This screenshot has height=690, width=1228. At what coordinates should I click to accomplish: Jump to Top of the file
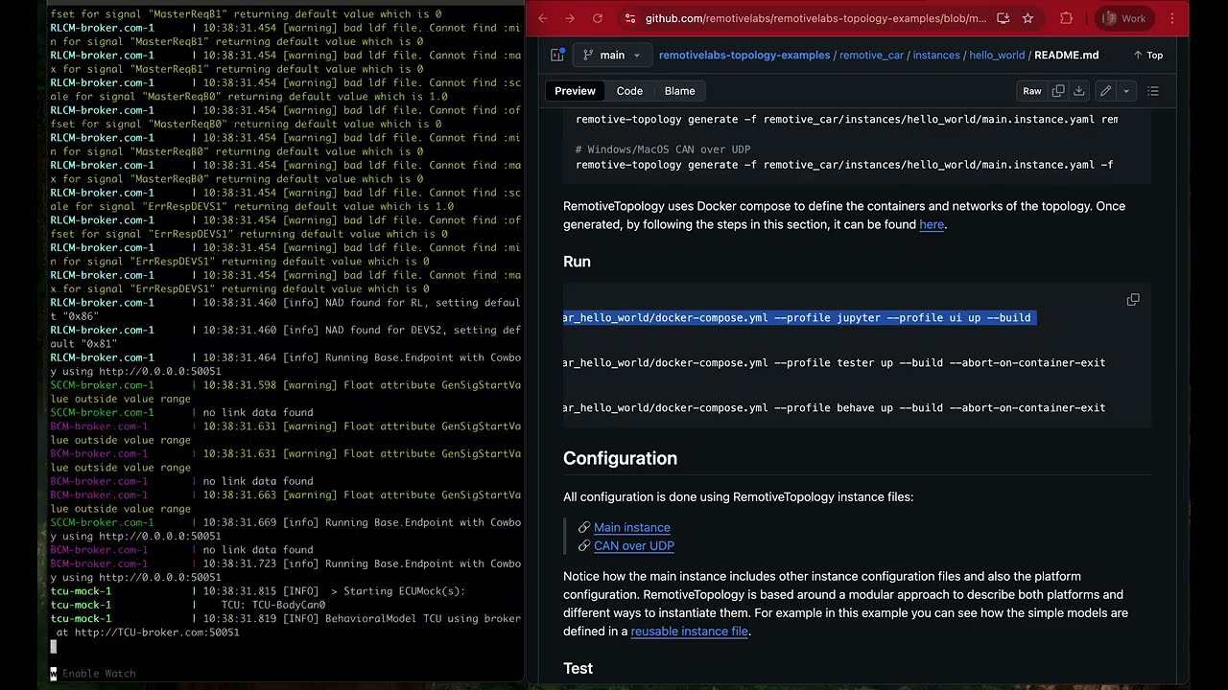(1148, 56)
